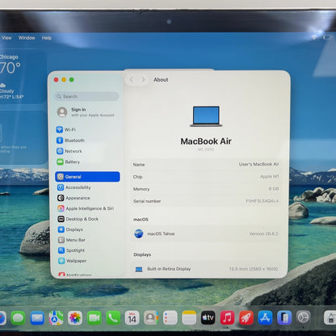Screen dimensions: 336x336
Task: Focus the settings Search field
Action: (86, 96)
